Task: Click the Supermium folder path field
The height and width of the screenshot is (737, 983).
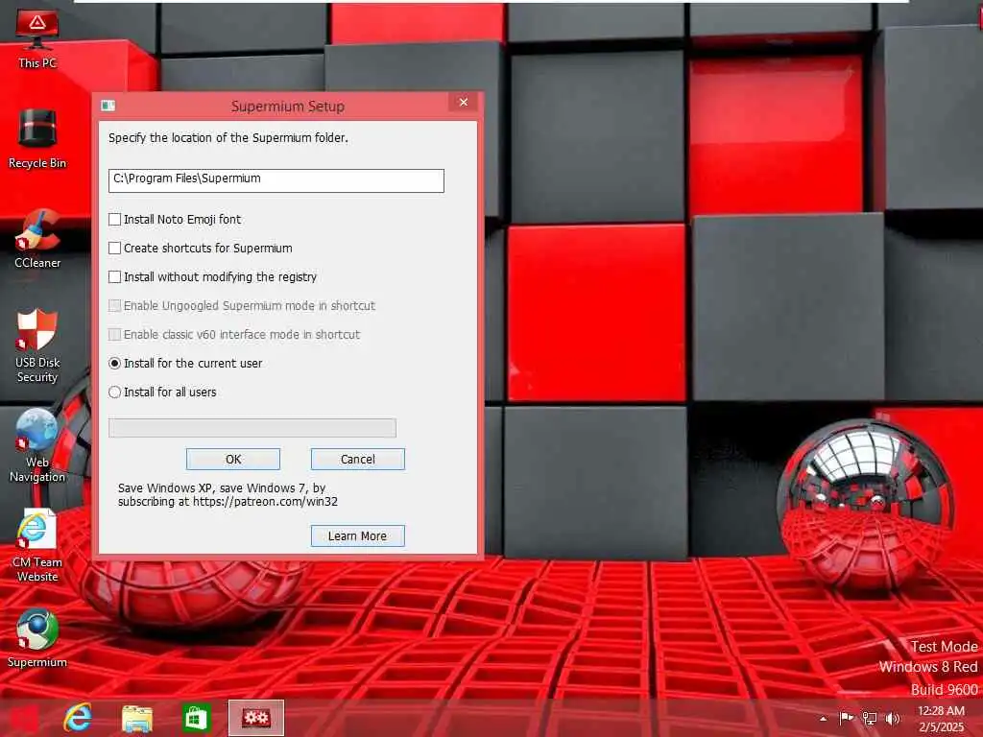Action: [x=276, y=180]
